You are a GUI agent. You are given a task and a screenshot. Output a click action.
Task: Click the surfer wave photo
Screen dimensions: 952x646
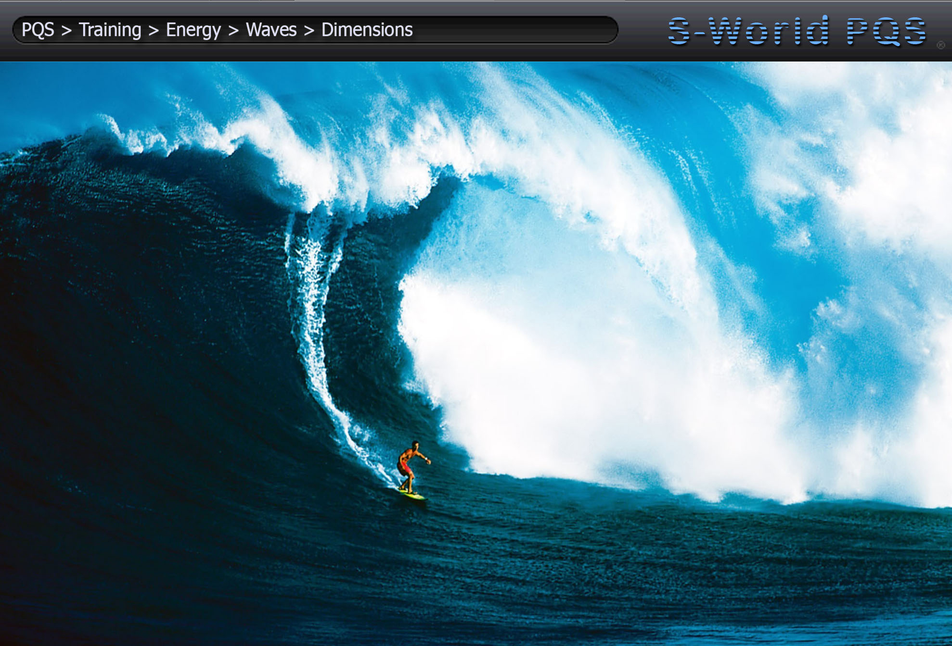coord(476,354)
